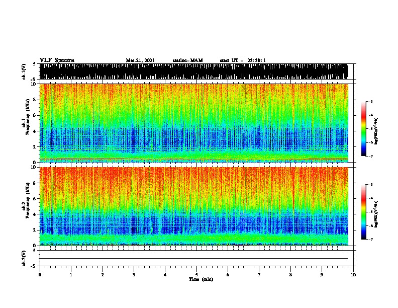Click the 'VLF Spectra' title text
Screen dimensions: 398x308
[57, 60]
